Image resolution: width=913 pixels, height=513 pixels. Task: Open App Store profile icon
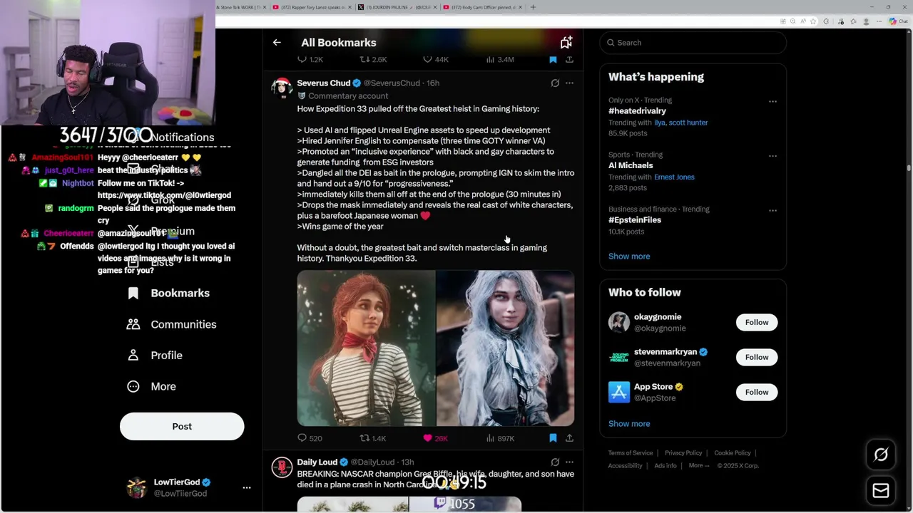(619, 392)
